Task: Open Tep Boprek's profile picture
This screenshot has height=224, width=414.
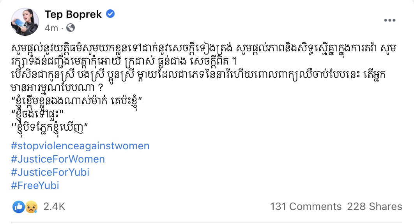Action: pyautogui.click(x=25, y=21)
